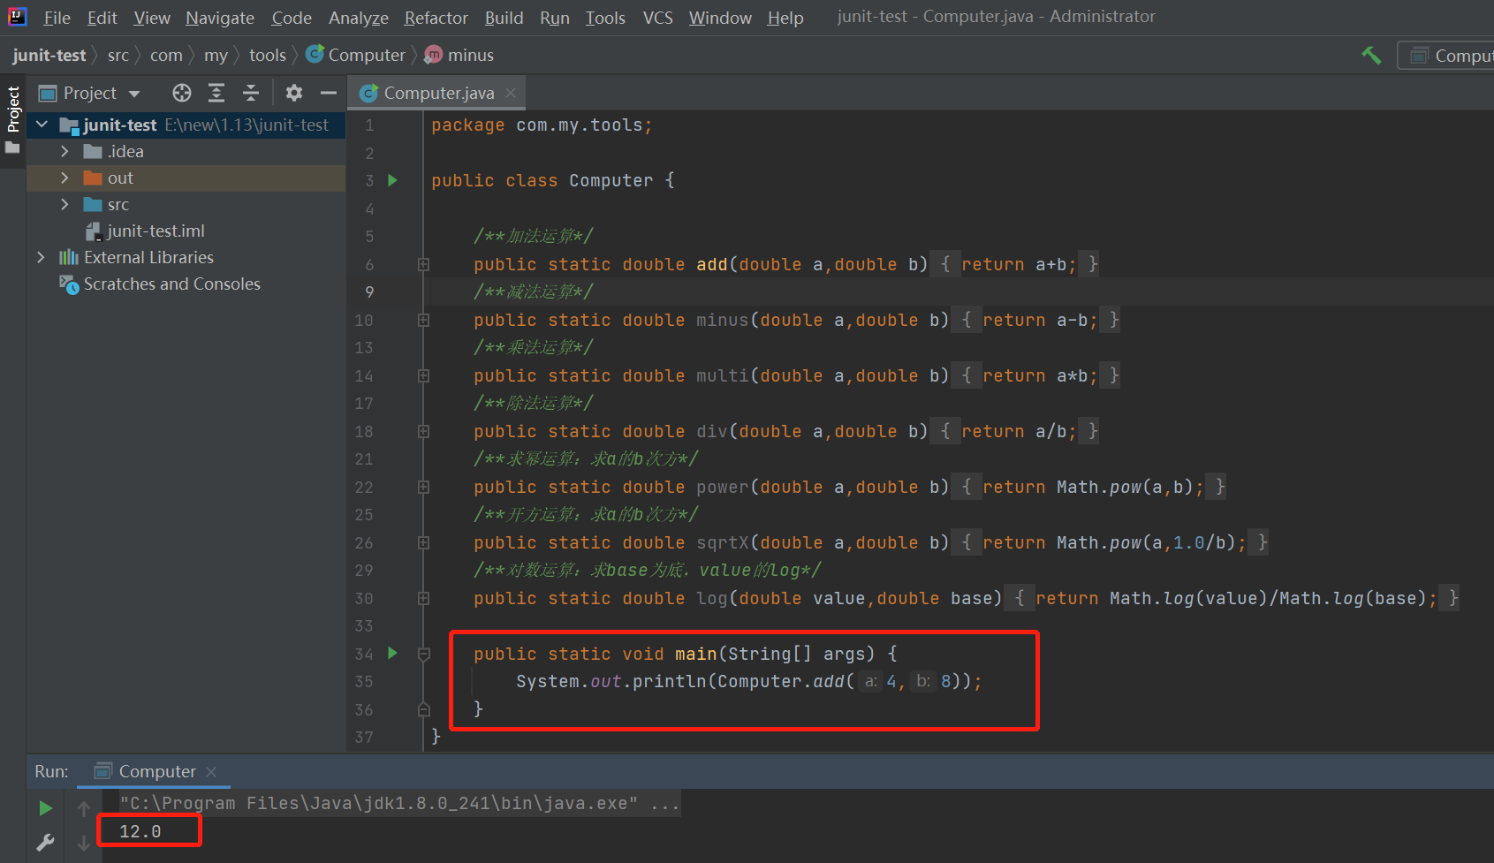Expand folded minus method at line 10
1494x863 pixels.
coord(424,320)
